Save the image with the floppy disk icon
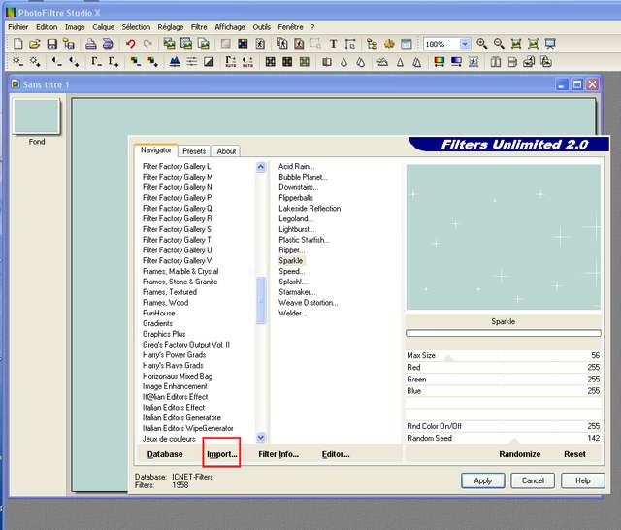The image size is (621, 530). pyautogui.click(x=51, y=44)
